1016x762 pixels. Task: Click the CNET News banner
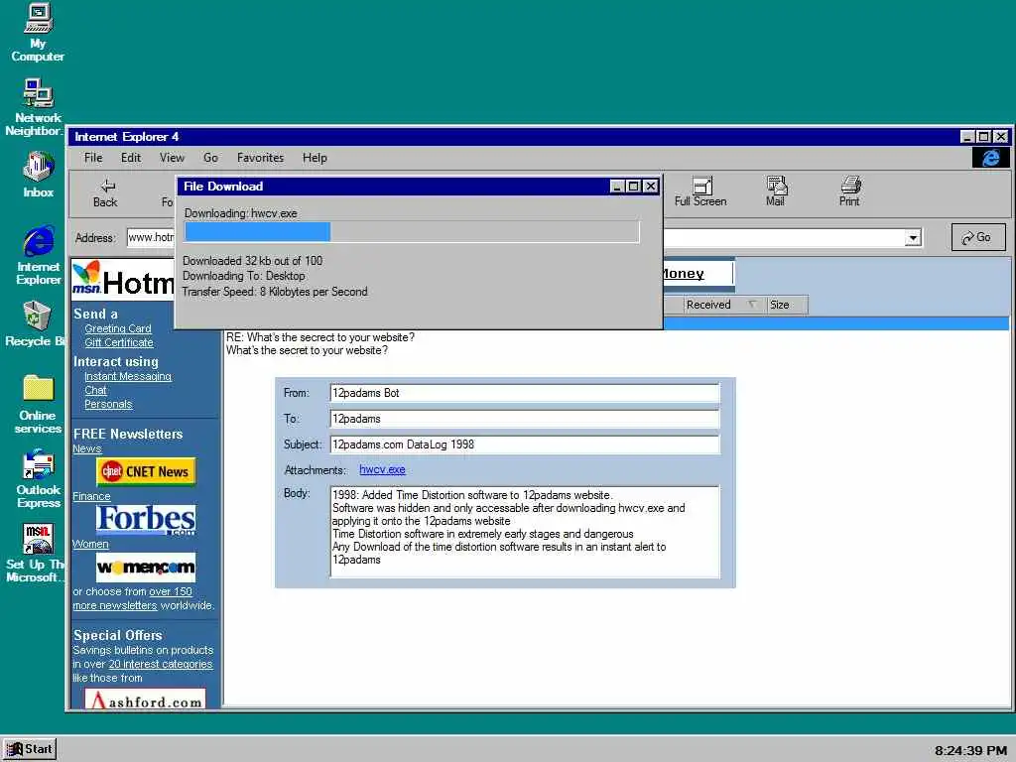pyautogui.click(x=146, y=471)
